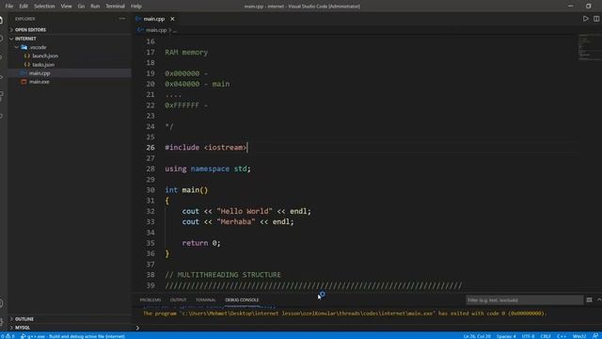Click the console list icon beside filter
The height and width of the screenshot is (339, 602).
click(590, 299)
